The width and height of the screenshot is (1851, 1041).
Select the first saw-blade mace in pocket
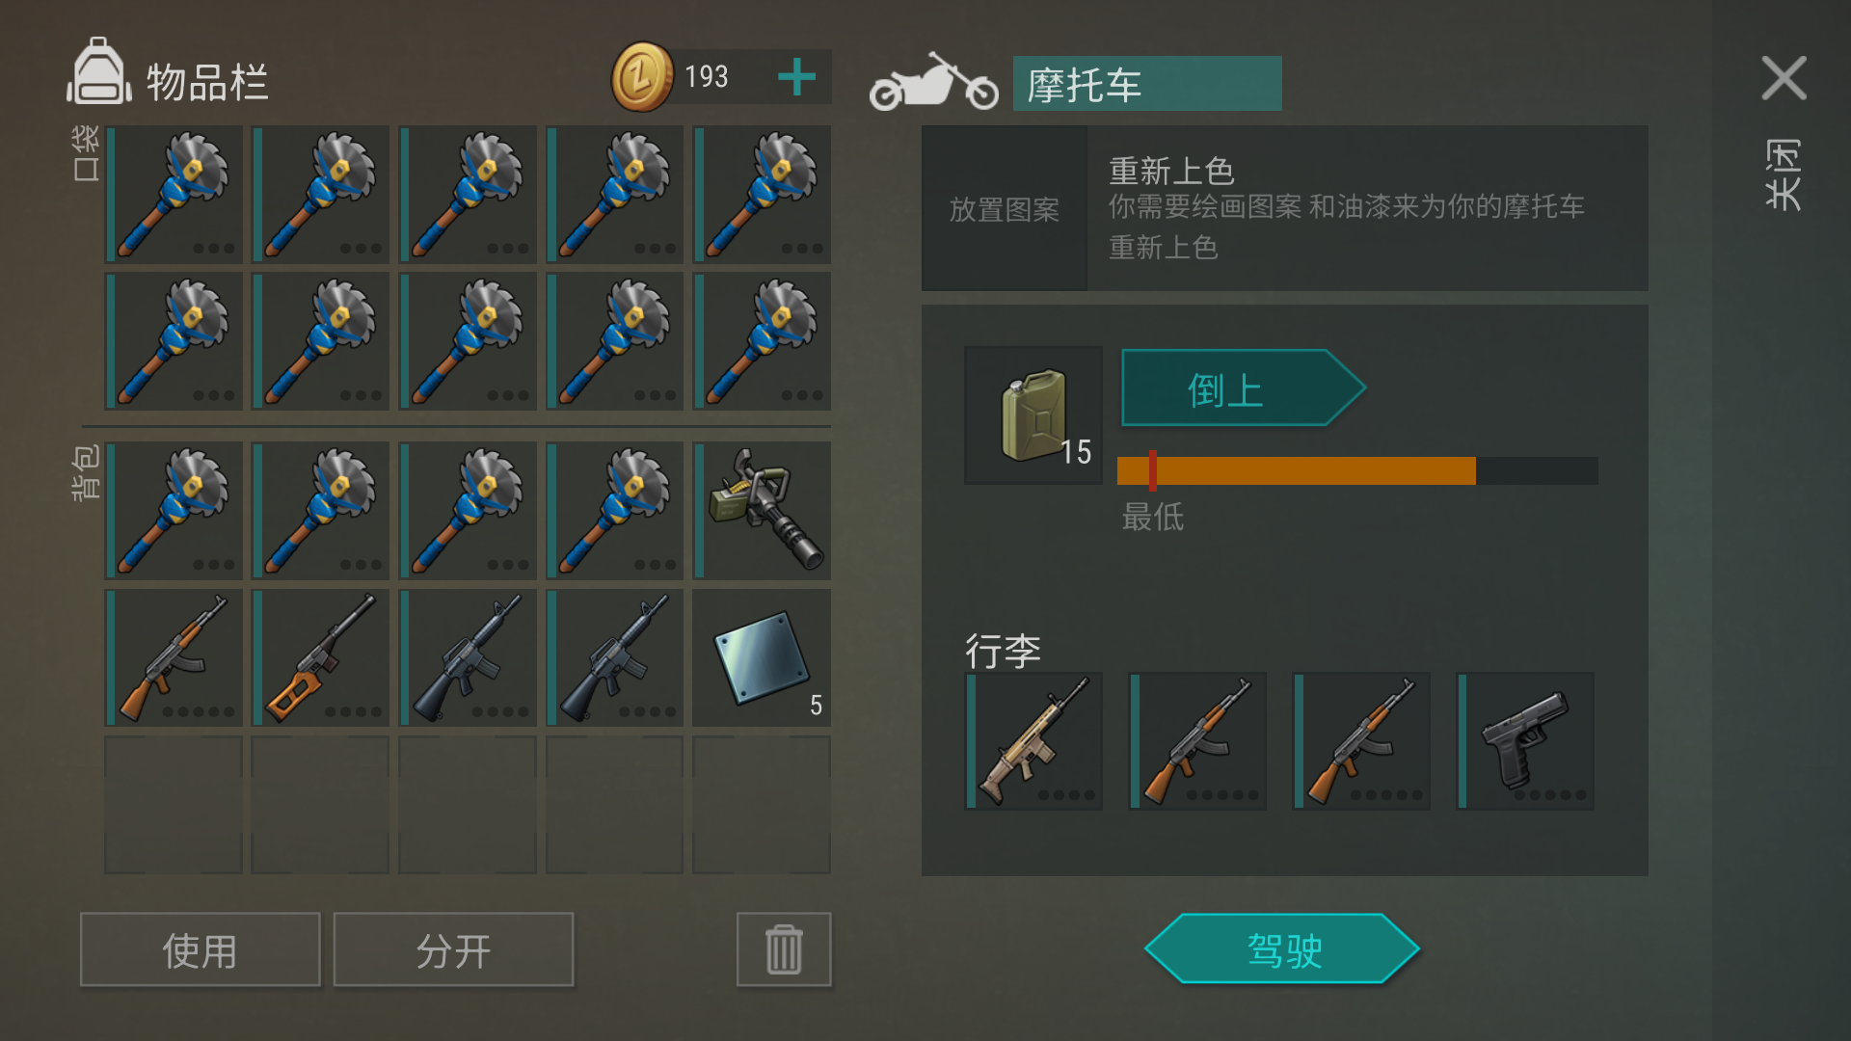[174, 194]
